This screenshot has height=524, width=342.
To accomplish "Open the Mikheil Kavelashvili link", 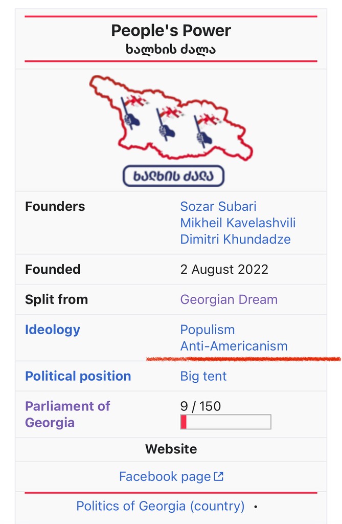I will pyautogui.click(x=238, y=223).
